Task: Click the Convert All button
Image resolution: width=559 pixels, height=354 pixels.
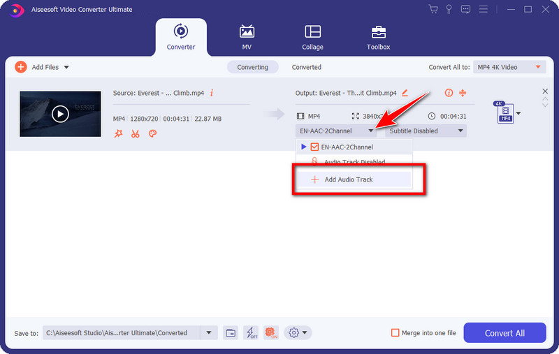Action: click(x=505, y=333)
